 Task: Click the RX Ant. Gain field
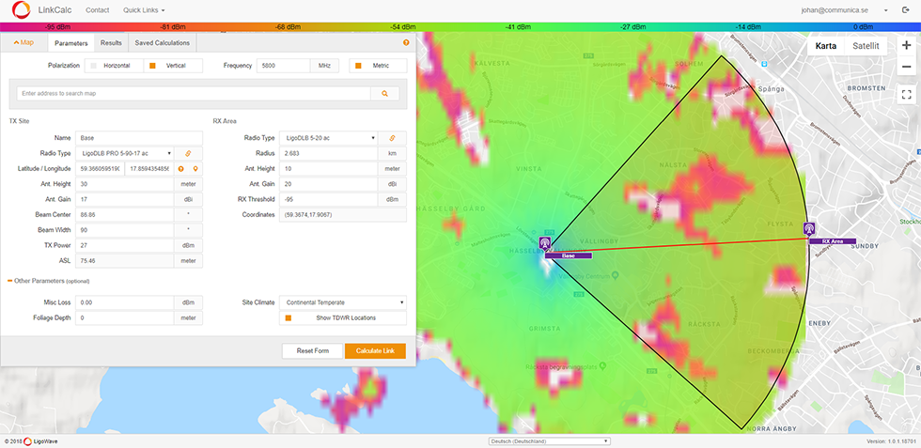(328, 184)
